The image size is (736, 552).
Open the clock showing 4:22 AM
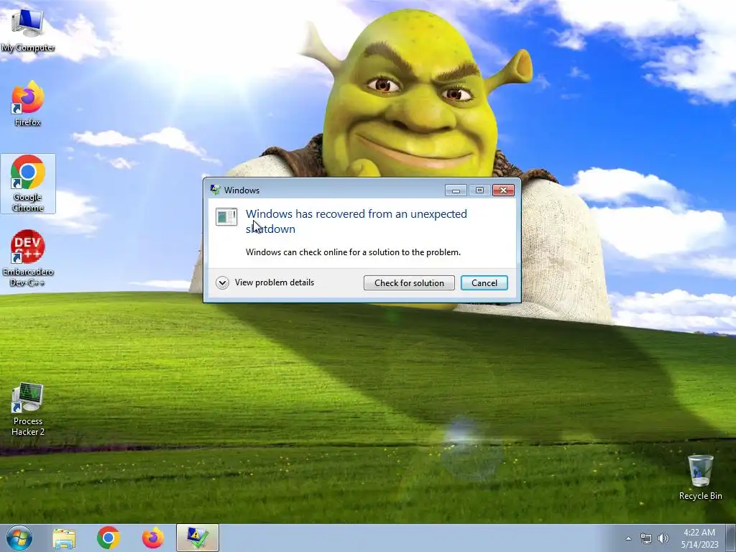(x=699, y=538)
